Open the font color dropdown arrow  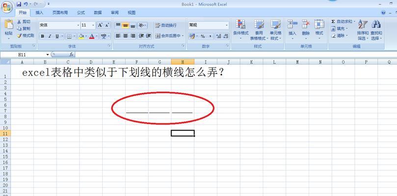97,36
